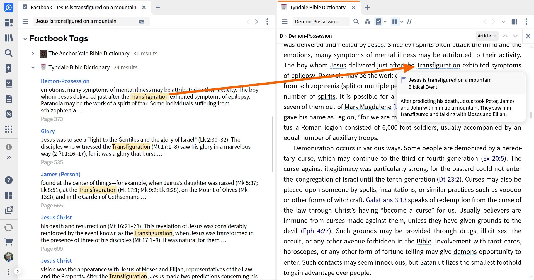Open the Documents page icon in sidebar

coord(9,99)
